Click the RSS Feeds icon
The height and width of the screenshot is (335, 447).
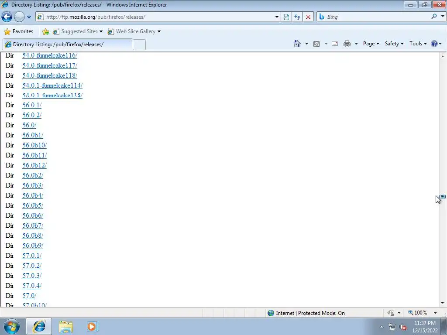(316, 44)
